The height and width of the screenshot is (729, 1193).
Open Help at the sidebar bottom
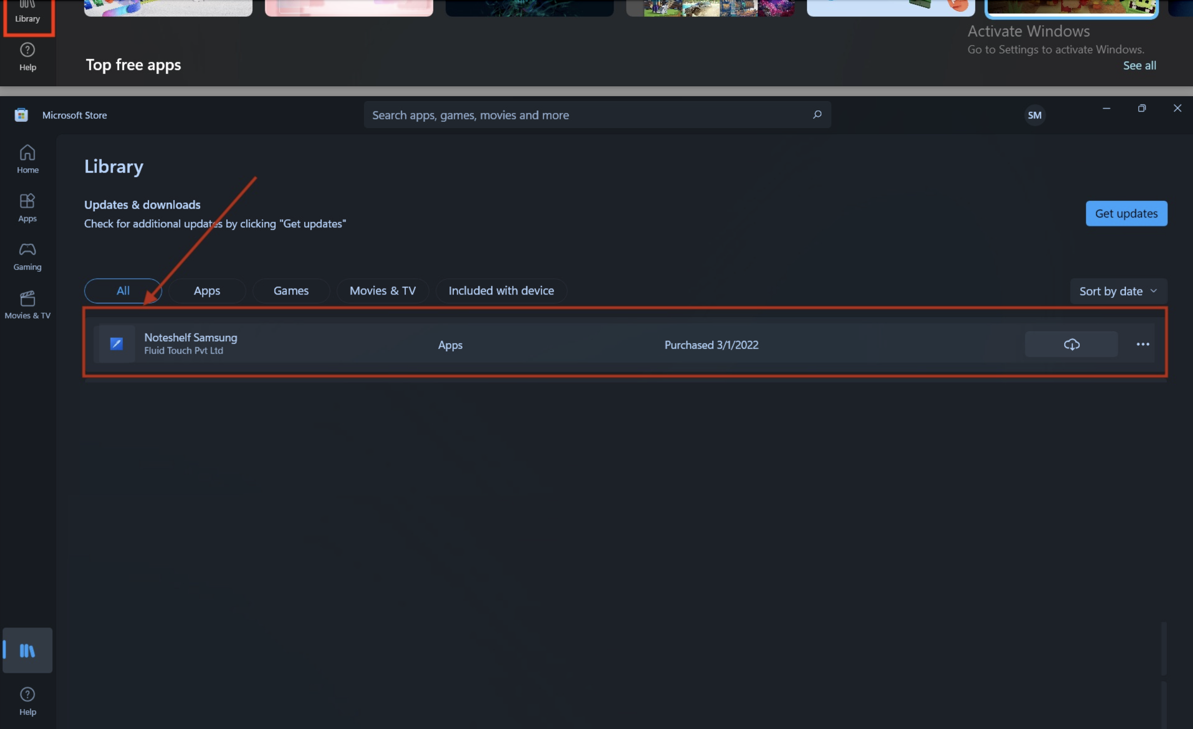[28, 701]
